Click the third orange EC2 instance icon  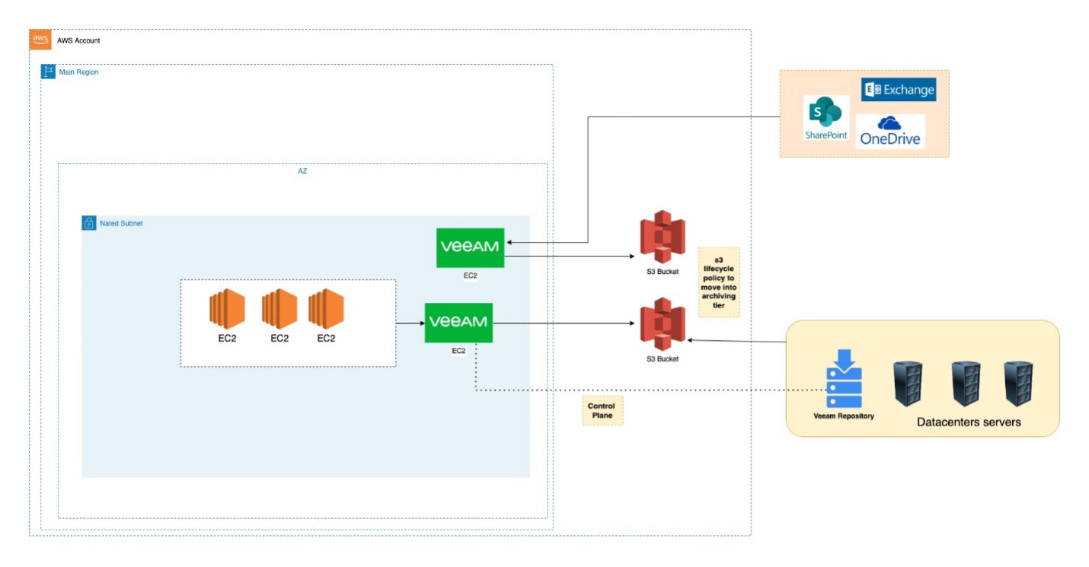[x=326, y=309]
